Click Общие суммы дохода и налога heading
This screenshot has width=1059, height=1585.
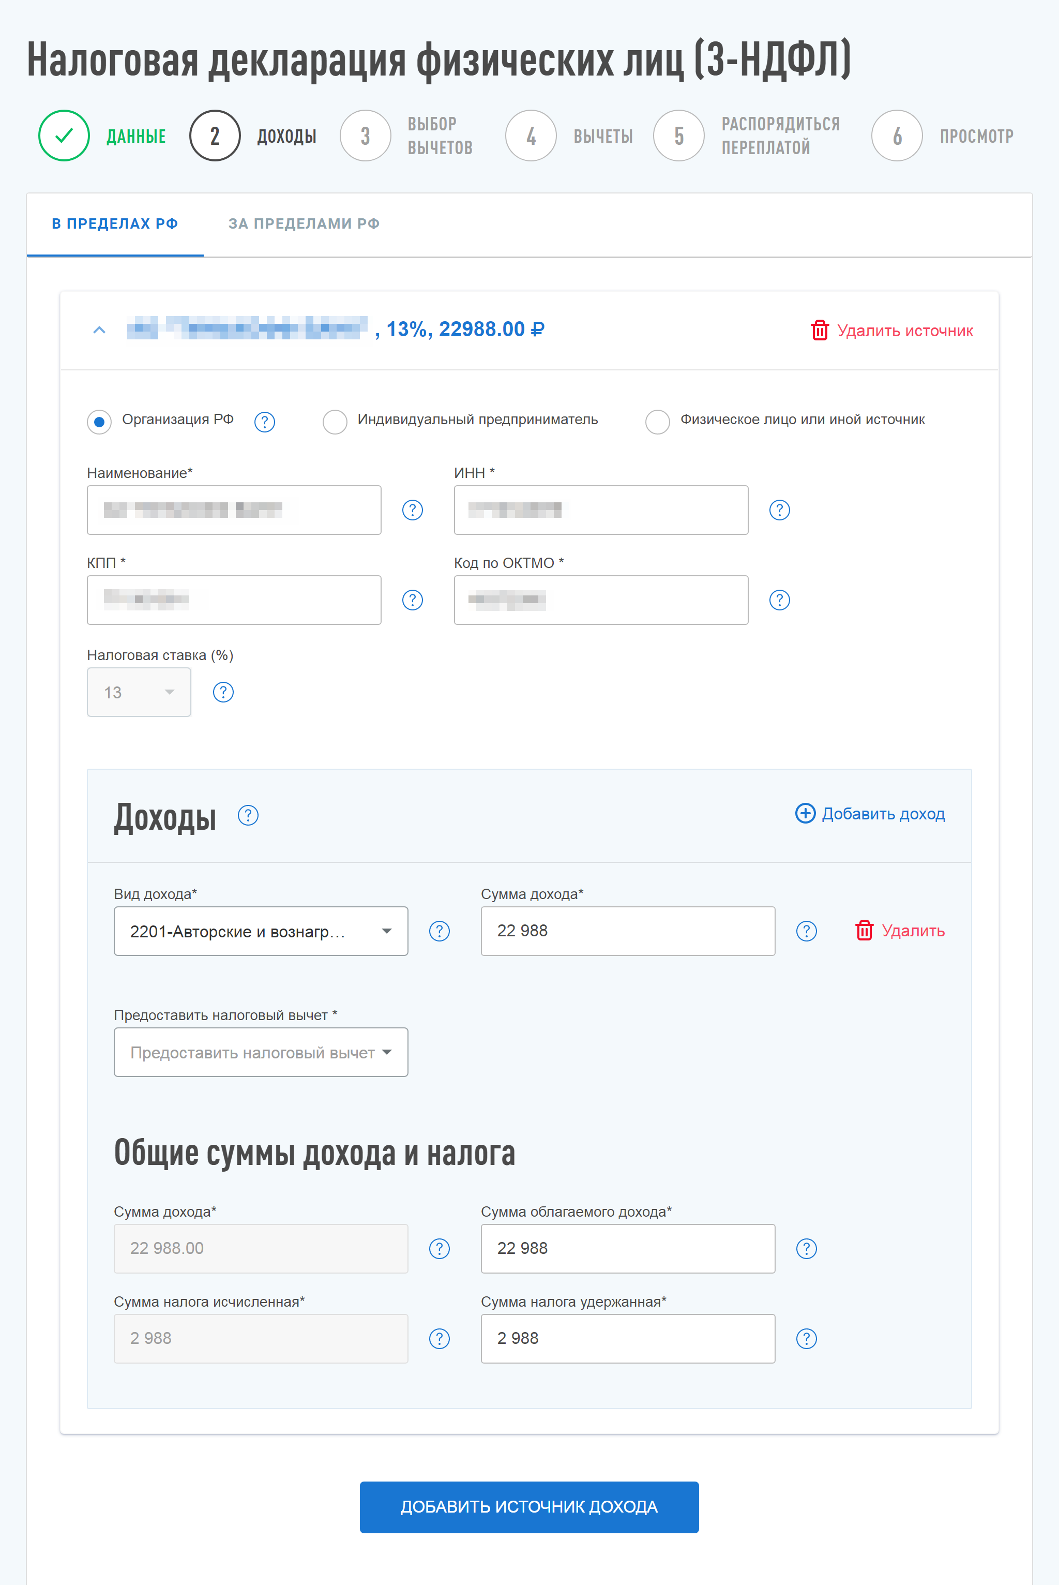click(x=314, y=1153)
